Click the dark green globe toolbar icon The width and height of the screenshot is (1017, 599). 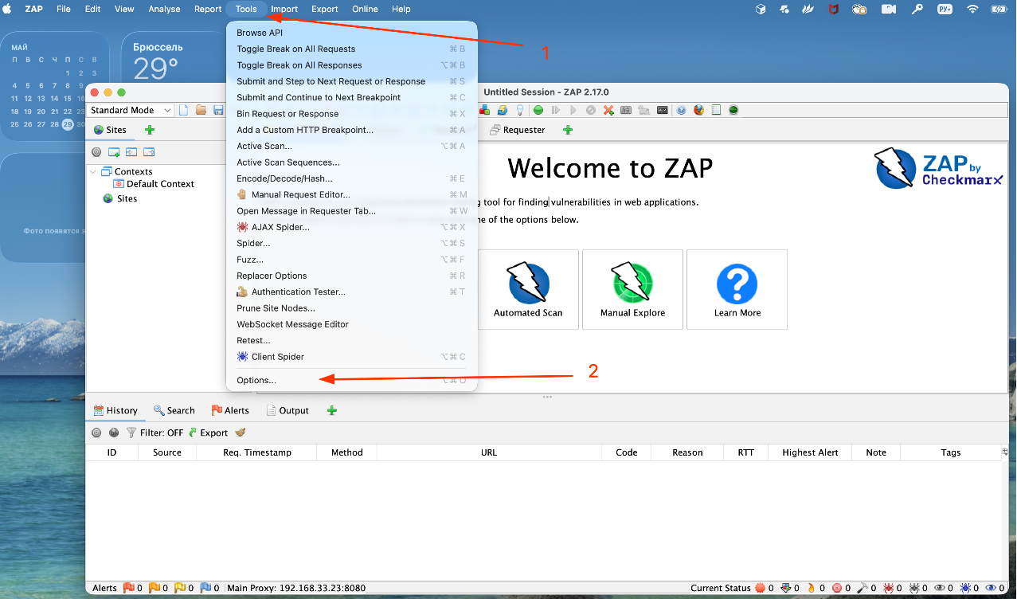(733, 110)
